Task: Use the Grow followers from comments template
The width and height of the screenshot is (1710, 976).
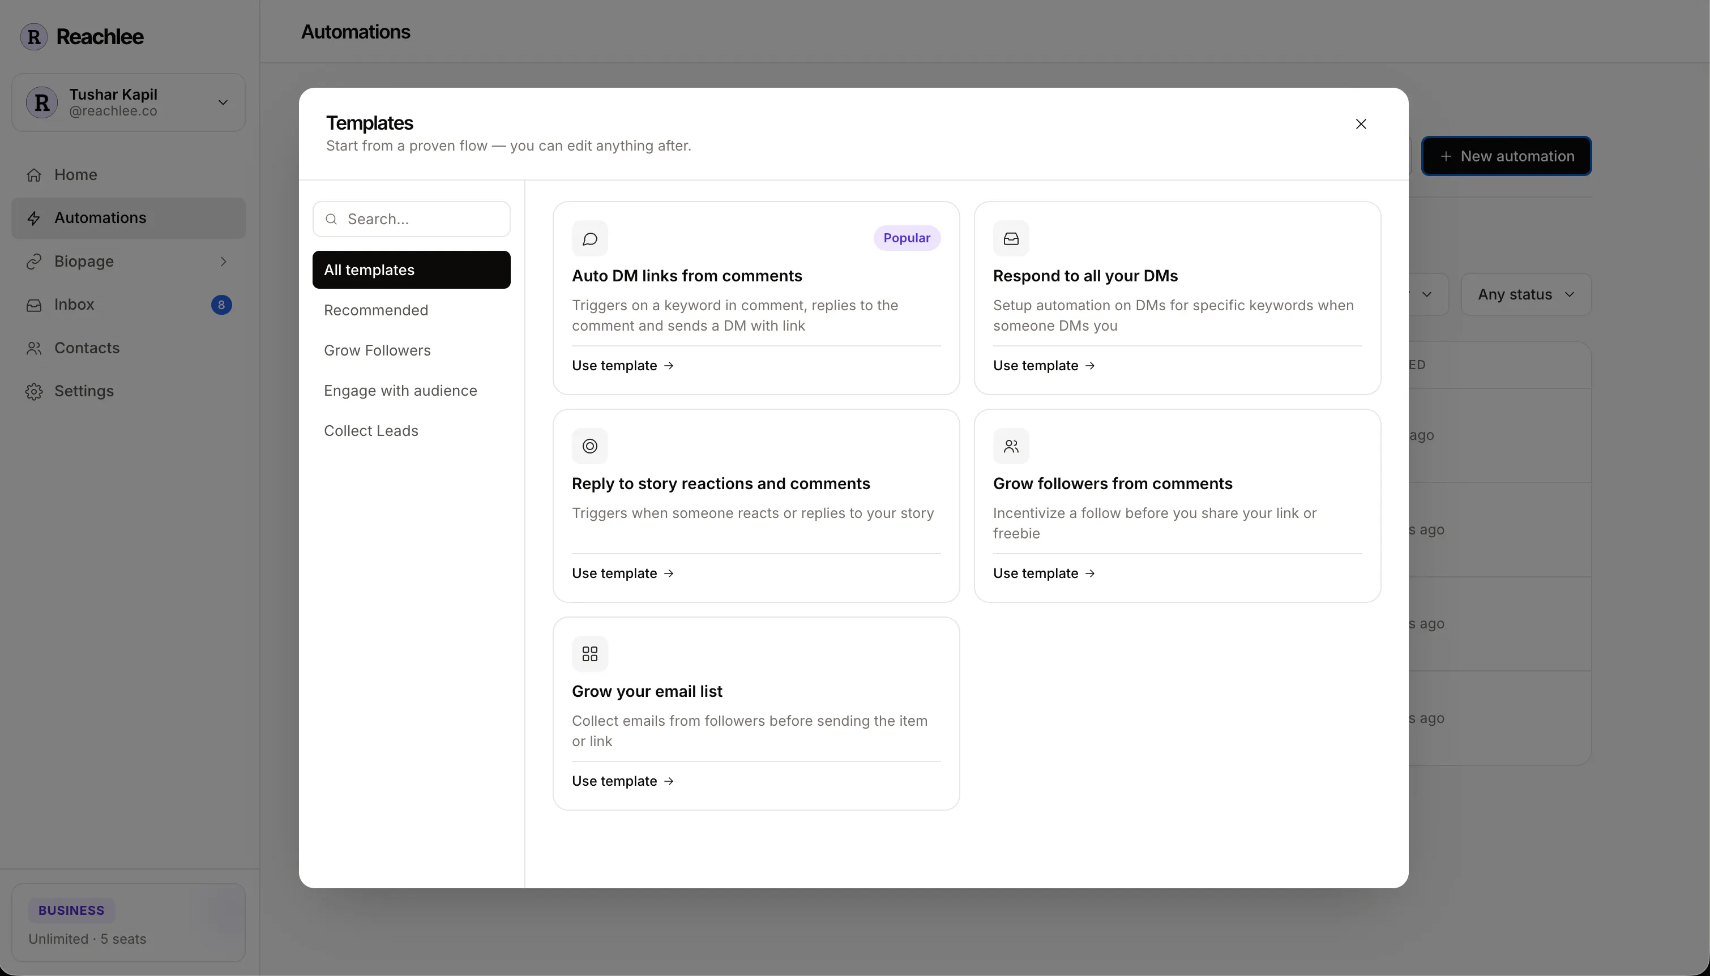Action: (1044, 573)
